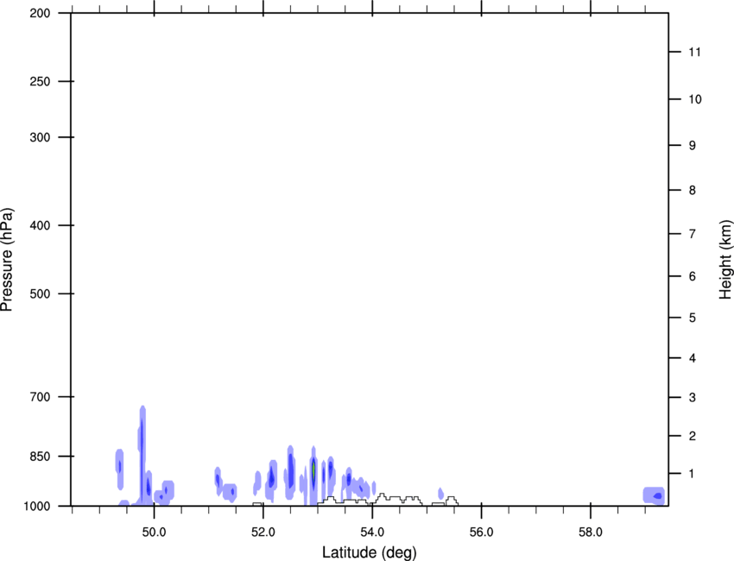734x561 pixels.
Task: Click the 200 pressure tick label
Action: pos(40,14)
